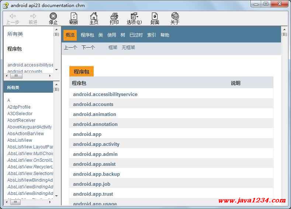Open the 已过时 deprecated tab
The image size is (291, 209).
click(x=136, y=35)
